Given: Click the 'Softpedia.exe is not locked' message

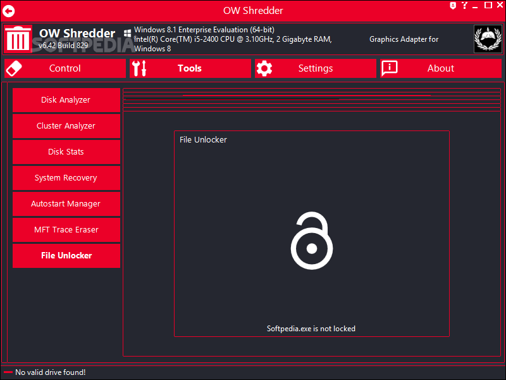Looking at the screenshot, I should [311, 329].
